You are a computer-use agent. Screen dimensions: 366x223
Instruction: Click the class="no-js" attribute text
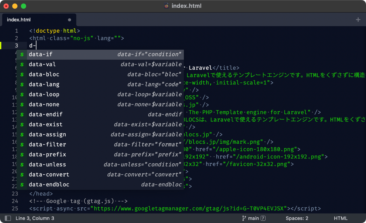(x=72, y=38)
